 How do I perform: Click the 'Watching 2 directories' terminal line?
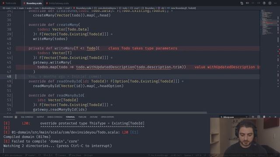(57, 146)
